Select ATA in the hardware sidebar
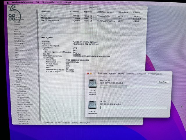 tap(15, 13)
